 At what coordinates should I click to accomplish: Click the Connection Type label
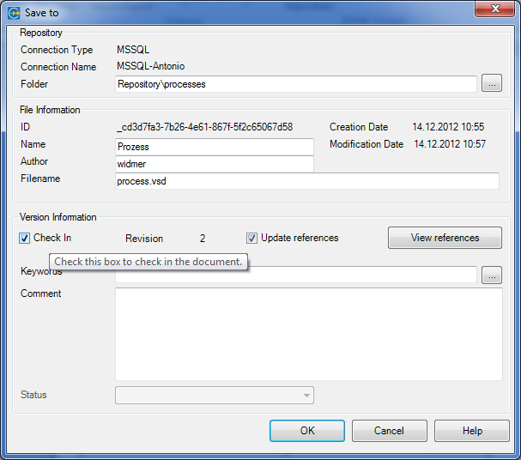pyautogui.click(x=57, y=50)
